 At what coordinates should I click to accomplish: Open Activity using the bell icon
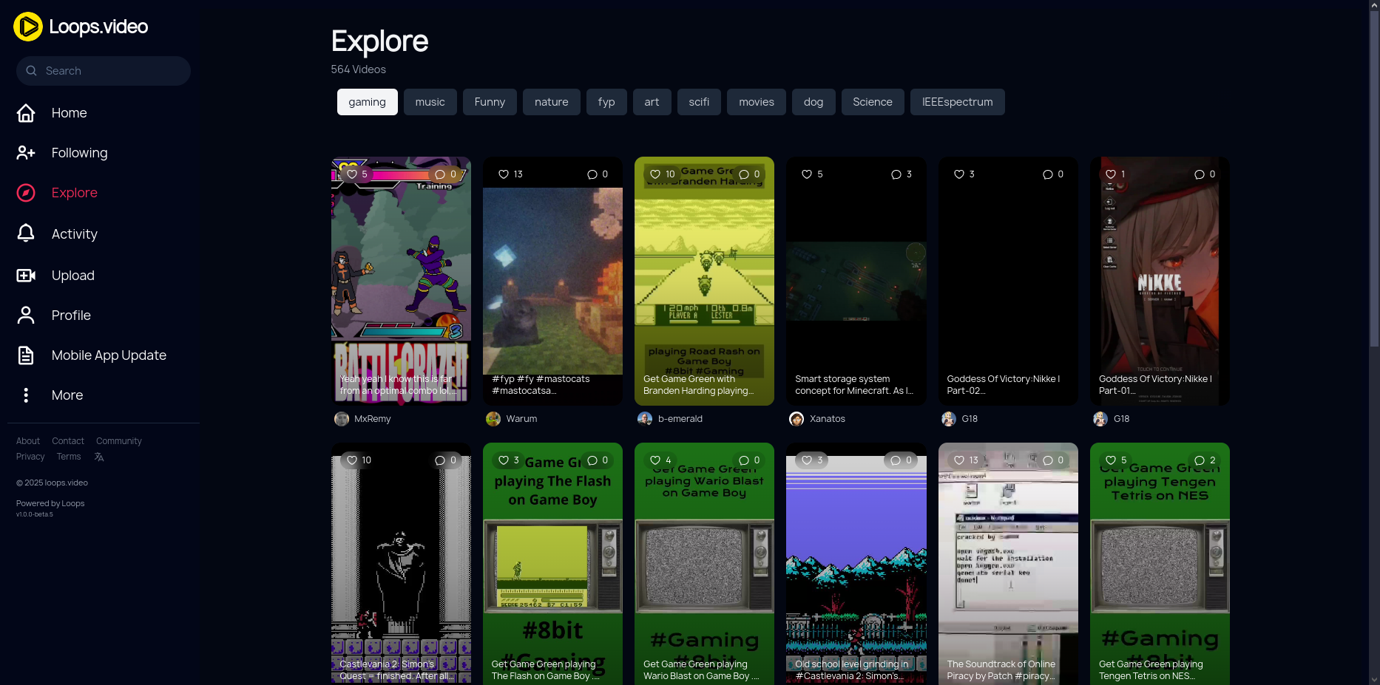[x=26, y=234]
